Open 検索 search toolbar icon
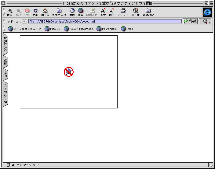This screenshot has width=215, height=169. click(x=81, y=12)
